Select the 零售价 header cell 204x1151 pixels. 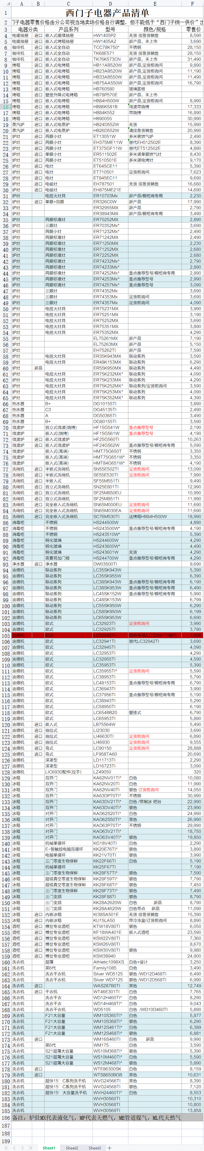(193, 29)
